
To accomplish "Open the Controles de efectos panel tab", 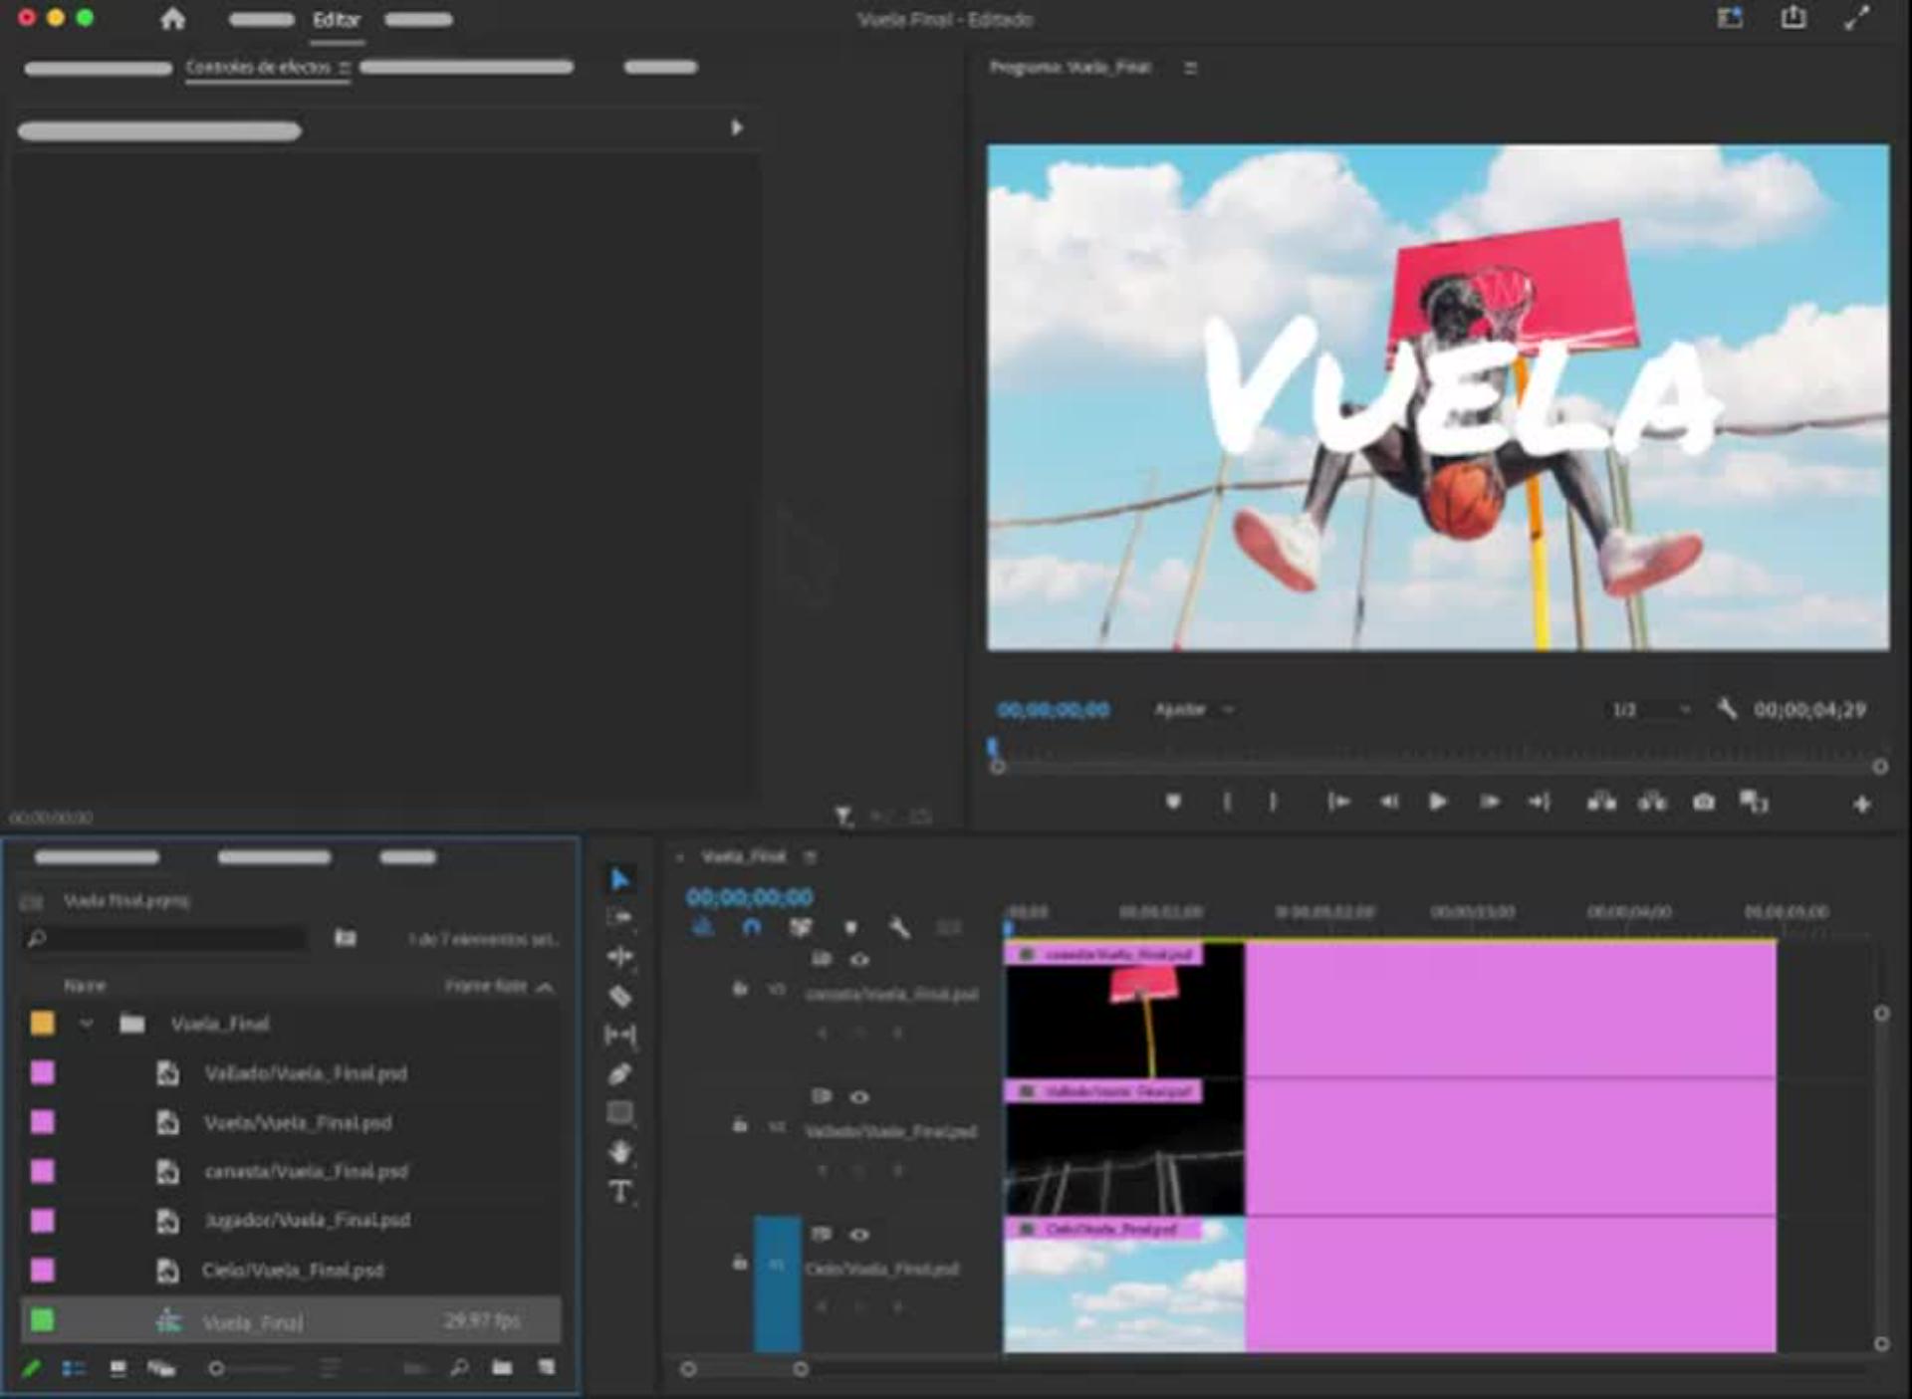I will tap(258, 68).
